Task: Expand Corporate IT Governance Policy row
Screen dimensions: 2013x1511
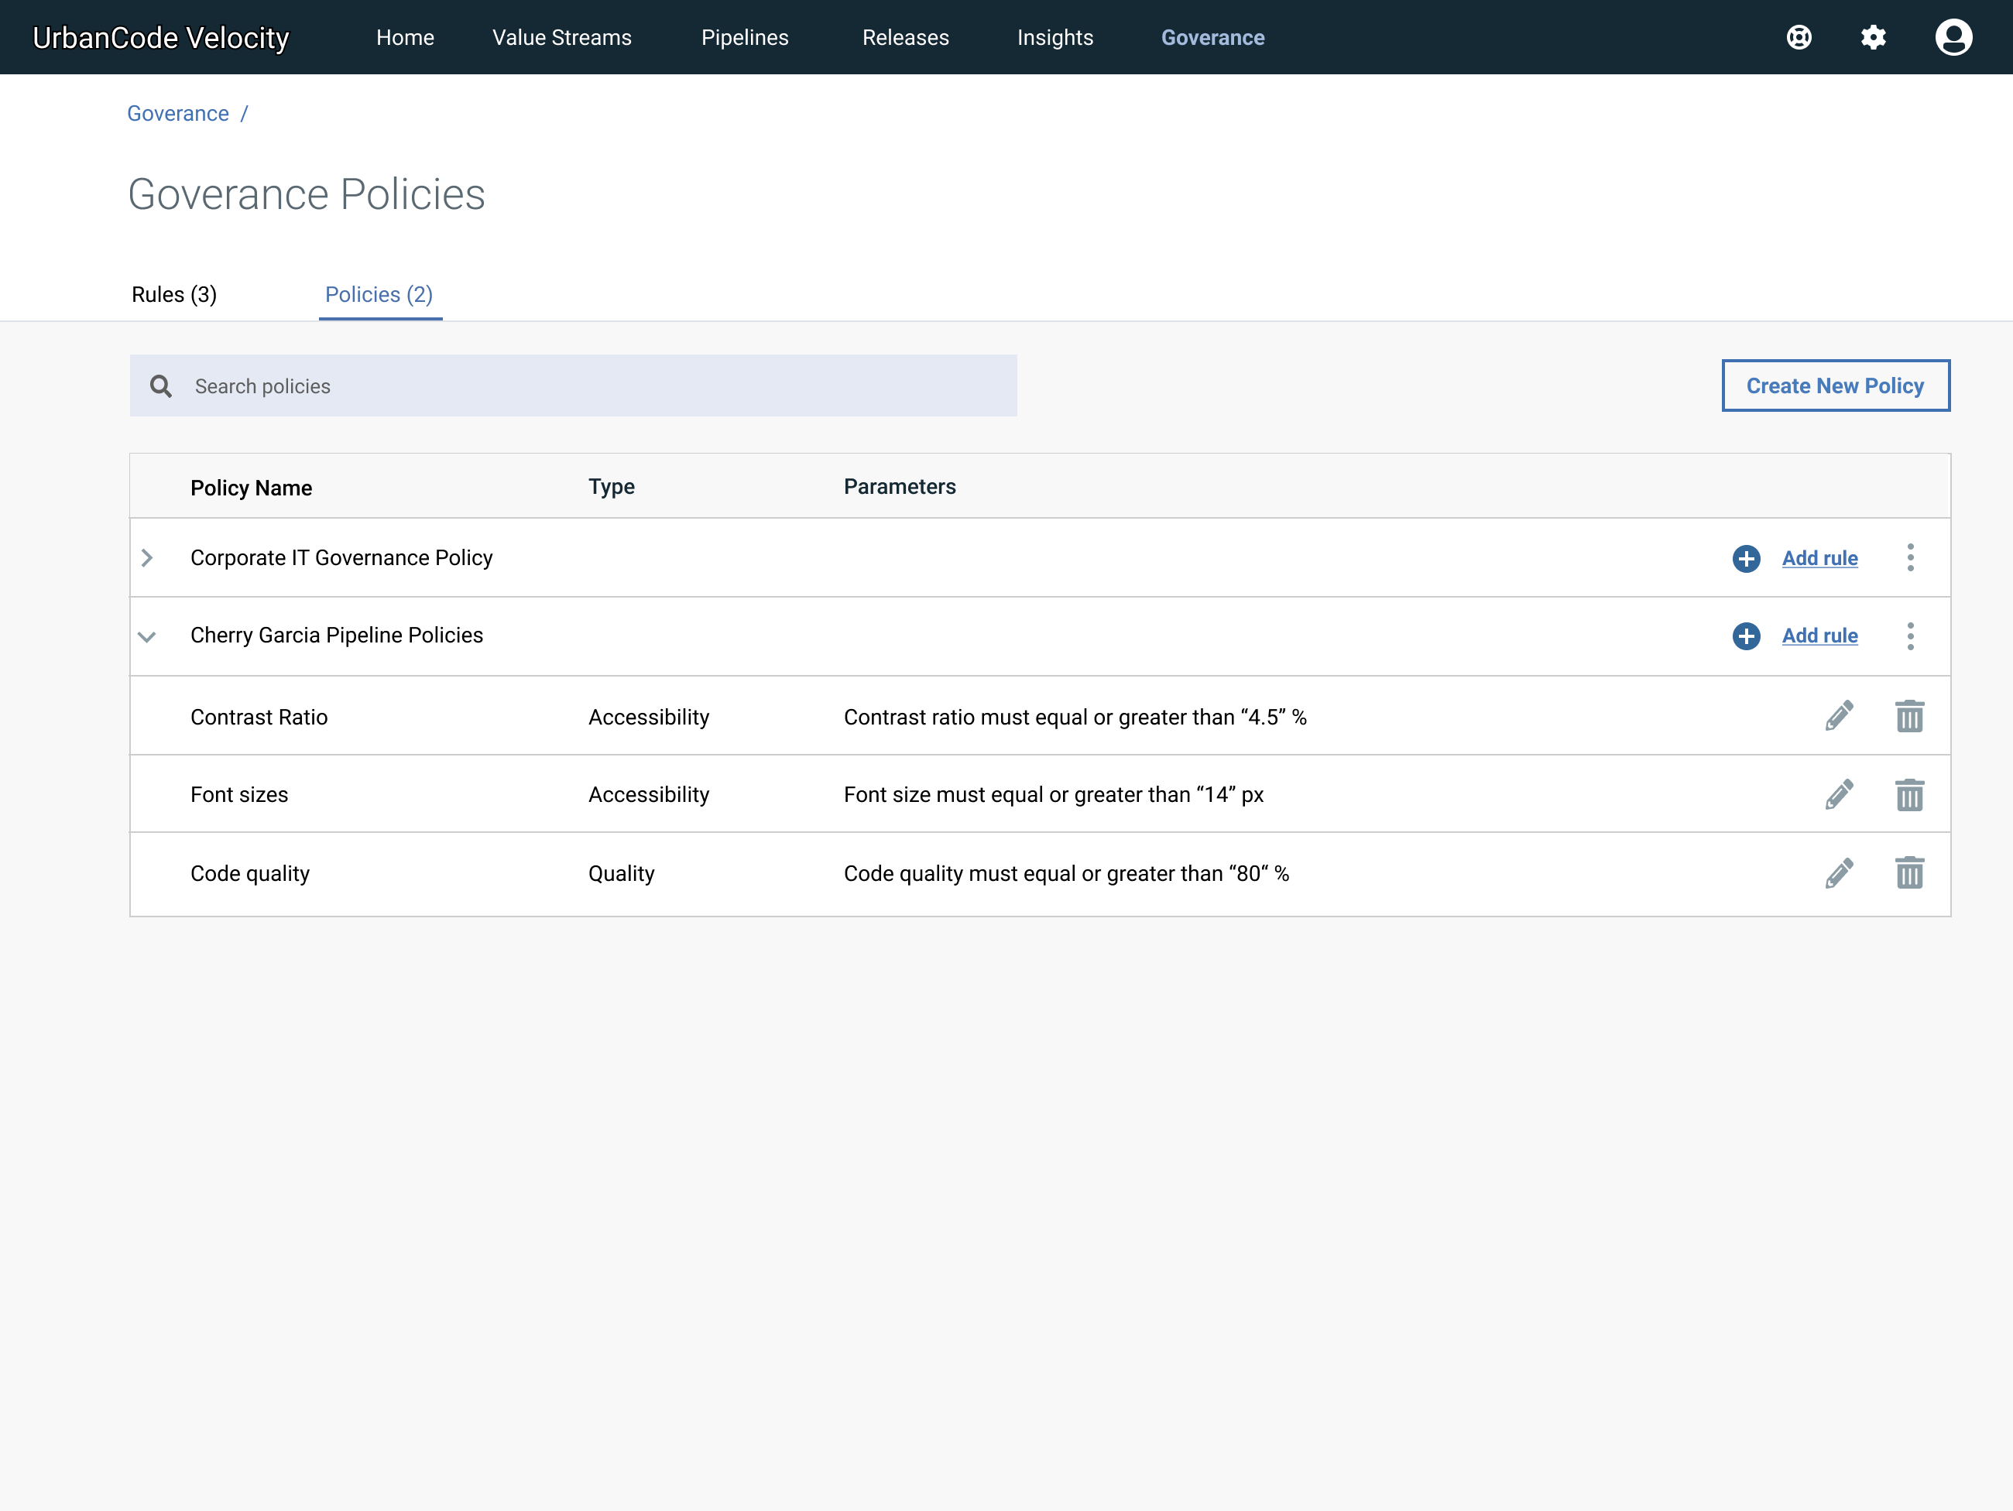Action: (147, 557)
